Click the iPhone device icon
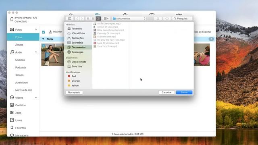This screenshot has height=145, width=258. (x=12, y=19)
